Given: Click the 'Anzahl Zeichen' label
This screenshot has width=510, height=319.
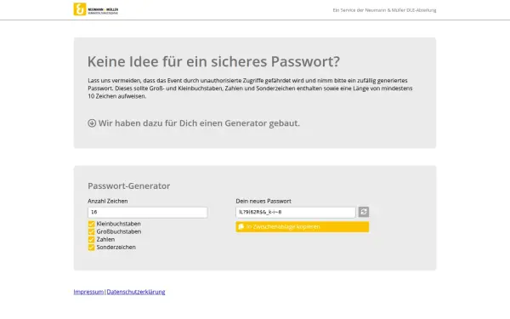Looking at the screenshot, I should coord(108,201).
